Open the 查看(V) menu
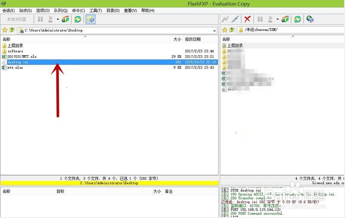 point(130,11)
